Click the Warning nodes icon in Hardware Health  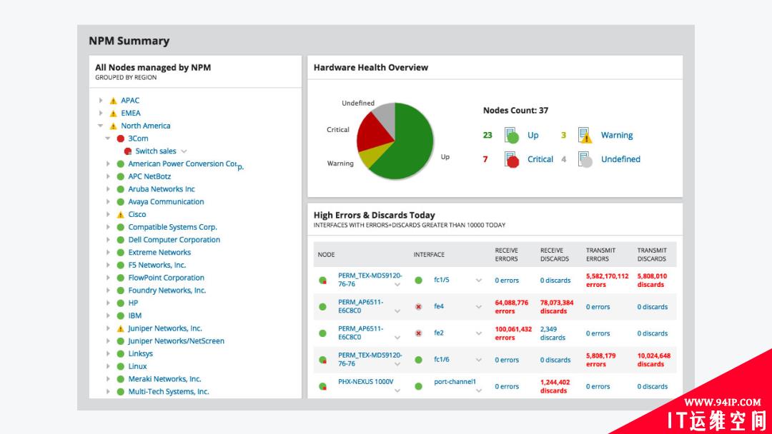pyautogui.click(x=585, y=135)
